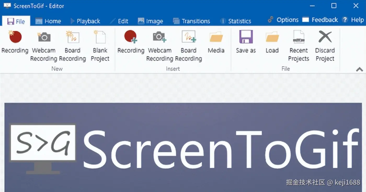366x192 pixels.
Task: Open the Statistics tab
Action: tap(236, 21)
